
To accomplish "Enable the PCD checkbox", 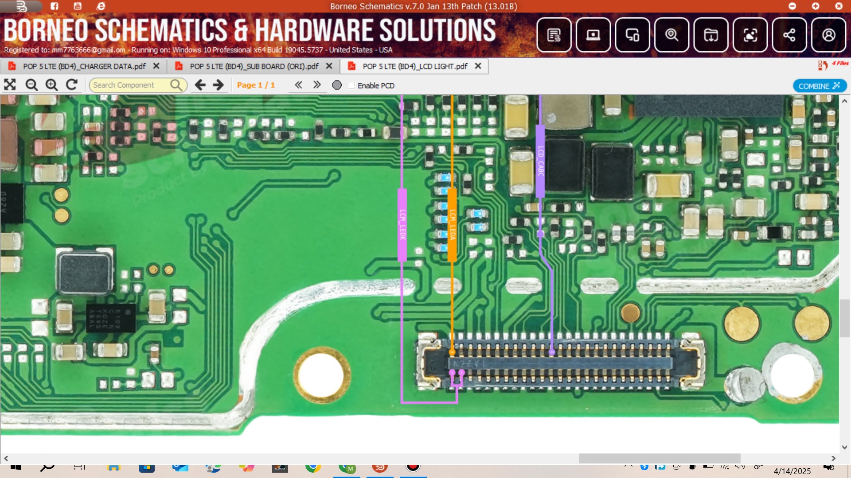I will click(x=351, y=85).
